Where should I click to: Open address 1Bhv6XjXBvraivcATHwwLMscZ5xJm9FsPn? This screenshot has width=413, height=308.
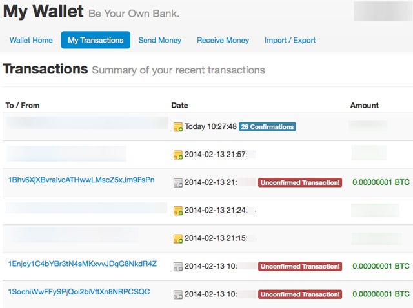tap(81, 180)
